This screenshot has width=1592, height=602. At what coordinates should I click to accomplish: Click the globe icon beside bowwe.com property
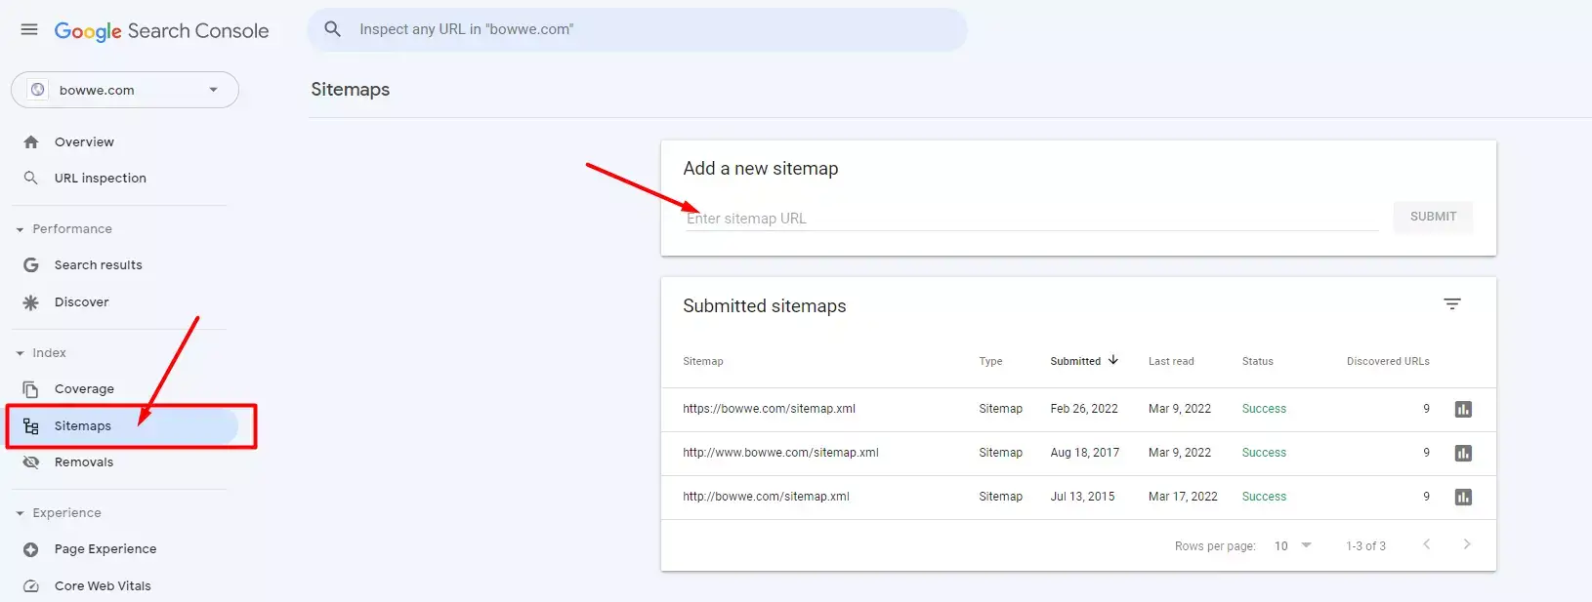(x=37, y=90)
